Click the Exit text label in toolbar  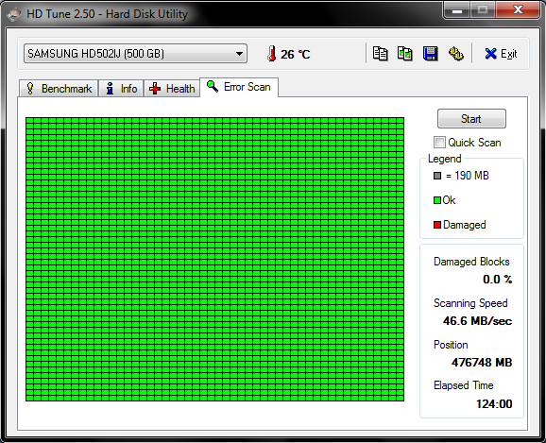[509, 54]
